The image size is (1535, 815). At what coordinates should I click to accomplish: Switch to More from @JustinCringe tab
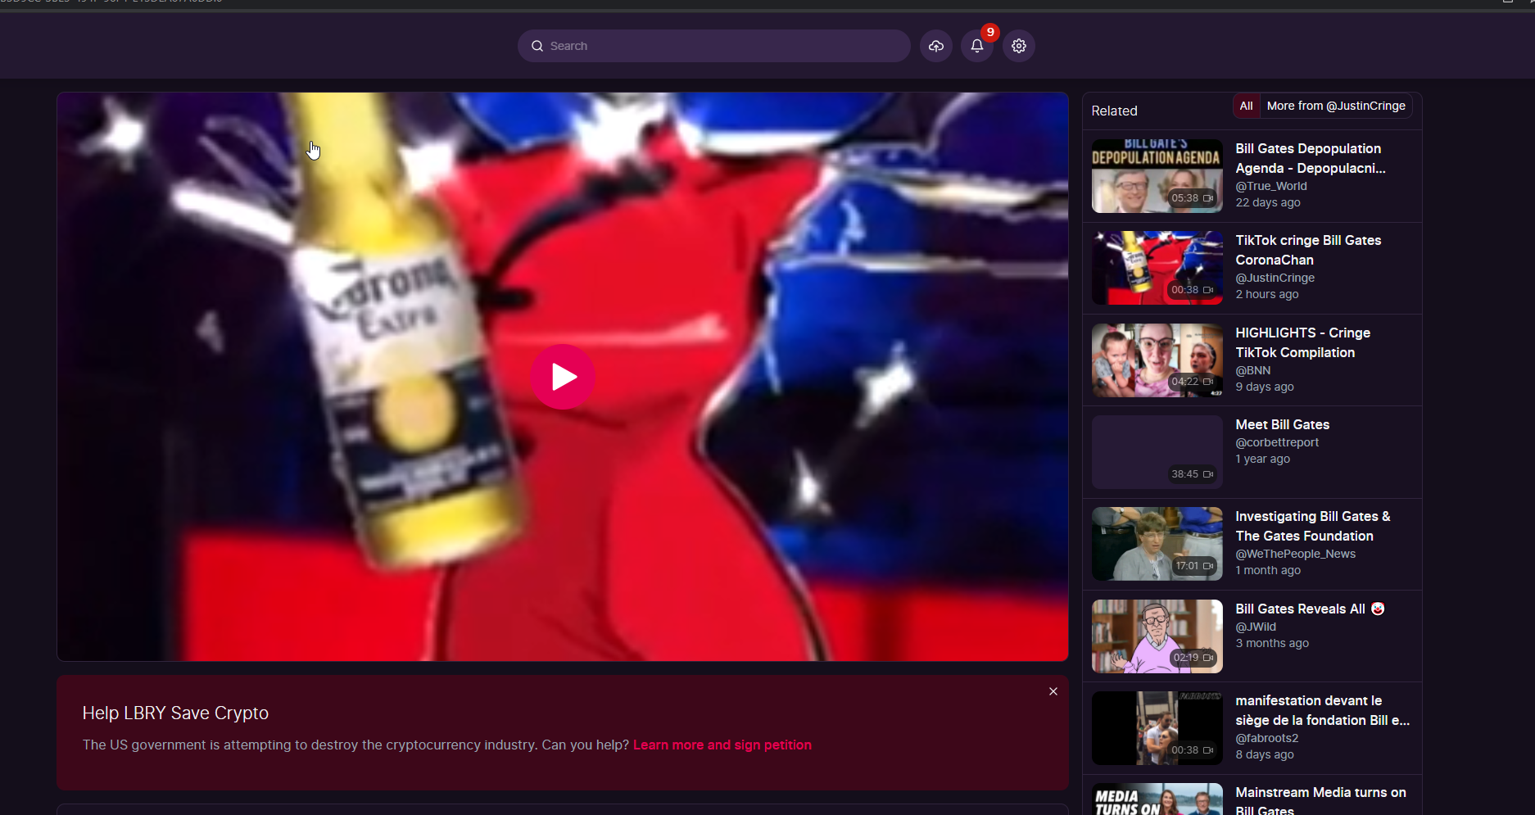(1336, 106)
